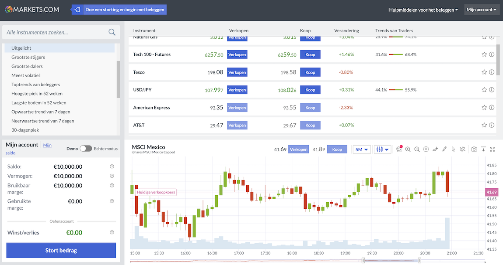The width and height of the screenshot is (503, 265).
Task: Add Tech 100 - Futures to favorites with the star
Action: pyautogui.click(x=484, y=54)
